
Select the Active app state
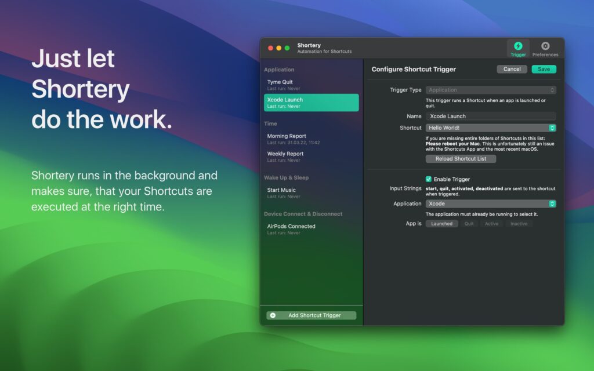(x=491, y=223)
